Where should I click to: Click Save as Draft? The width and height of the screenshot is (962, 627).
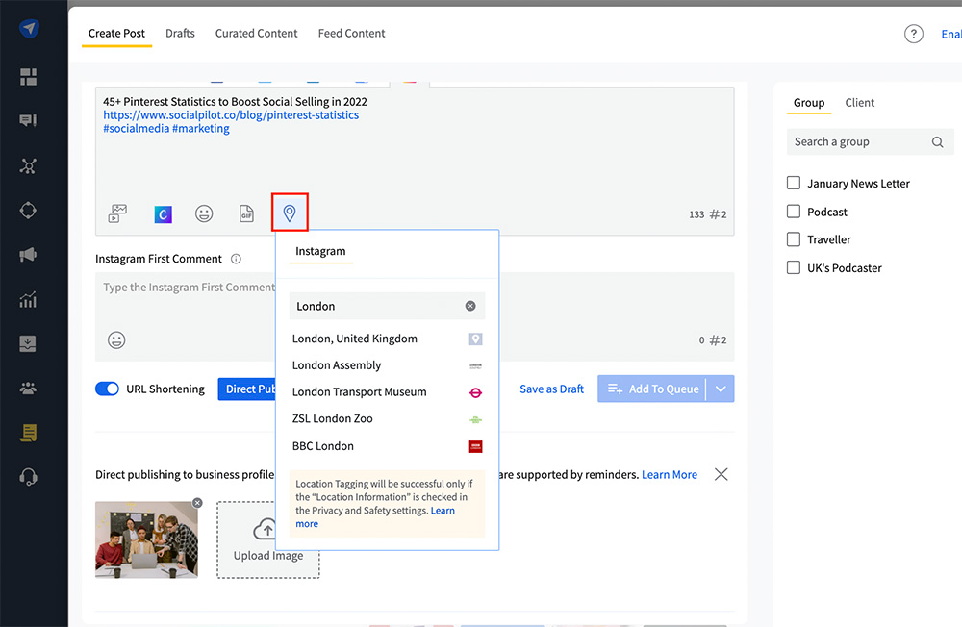[x=551, y=389]
